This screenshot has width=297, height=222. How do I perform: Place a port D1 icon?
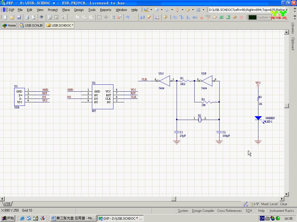coord(235,17)
